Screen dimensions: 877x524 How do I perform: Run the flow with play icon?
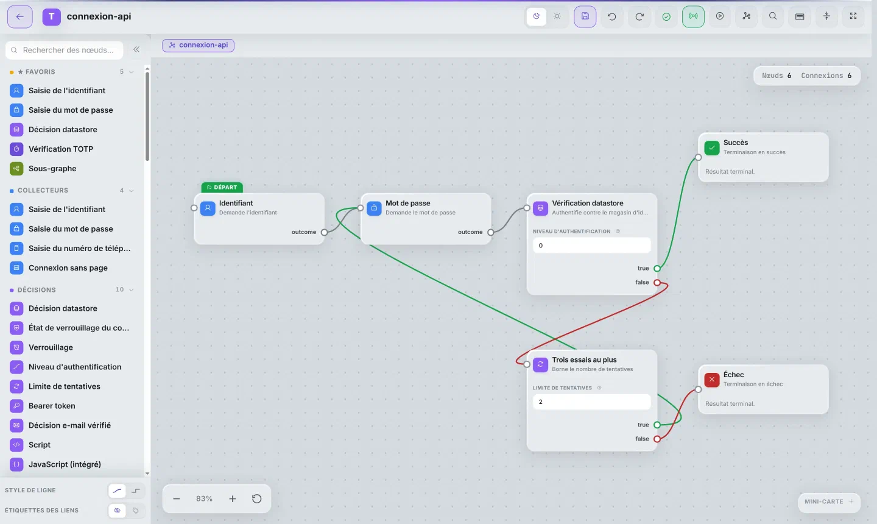tap(720, 16)
